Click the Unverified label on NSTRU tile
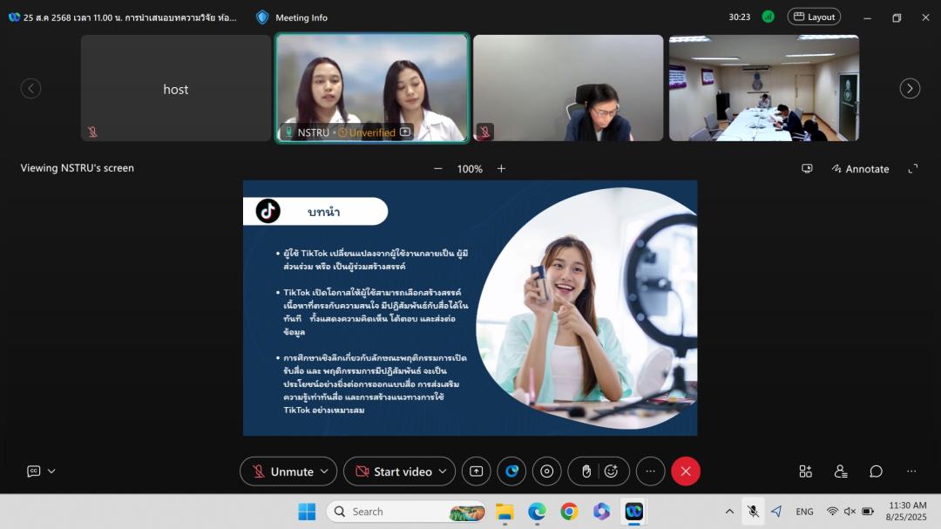 pyautogui.click(x=372, y=132)
